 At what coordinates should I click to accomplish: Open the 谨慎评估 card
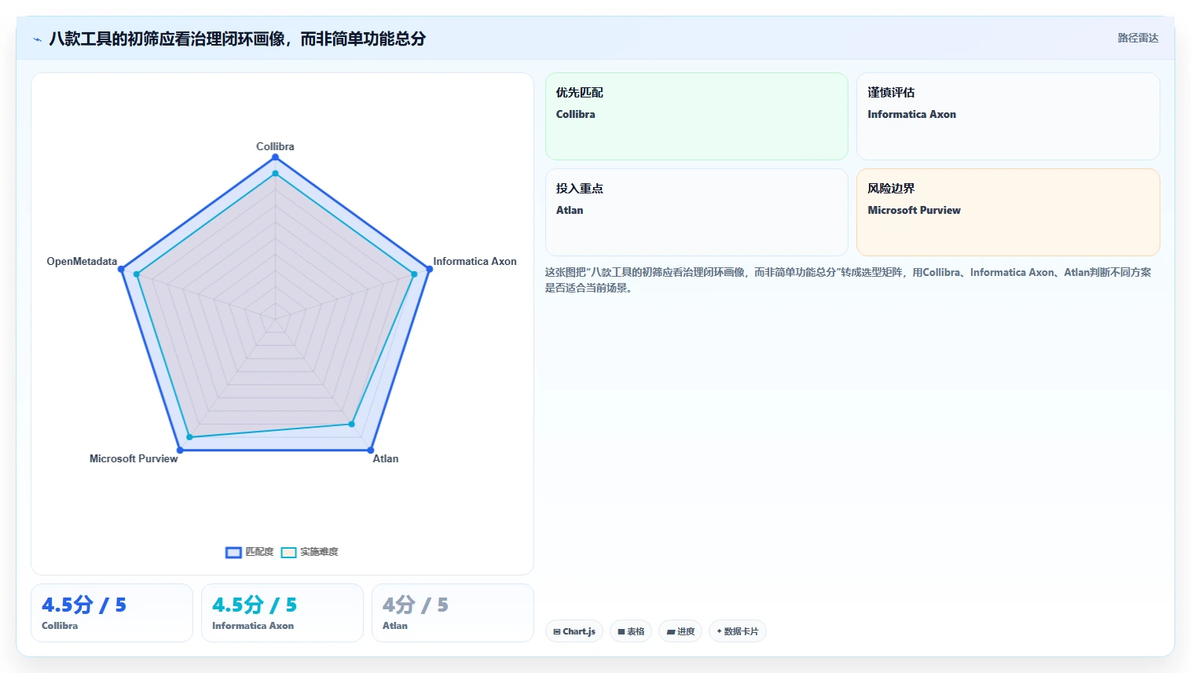[1008, 116]
